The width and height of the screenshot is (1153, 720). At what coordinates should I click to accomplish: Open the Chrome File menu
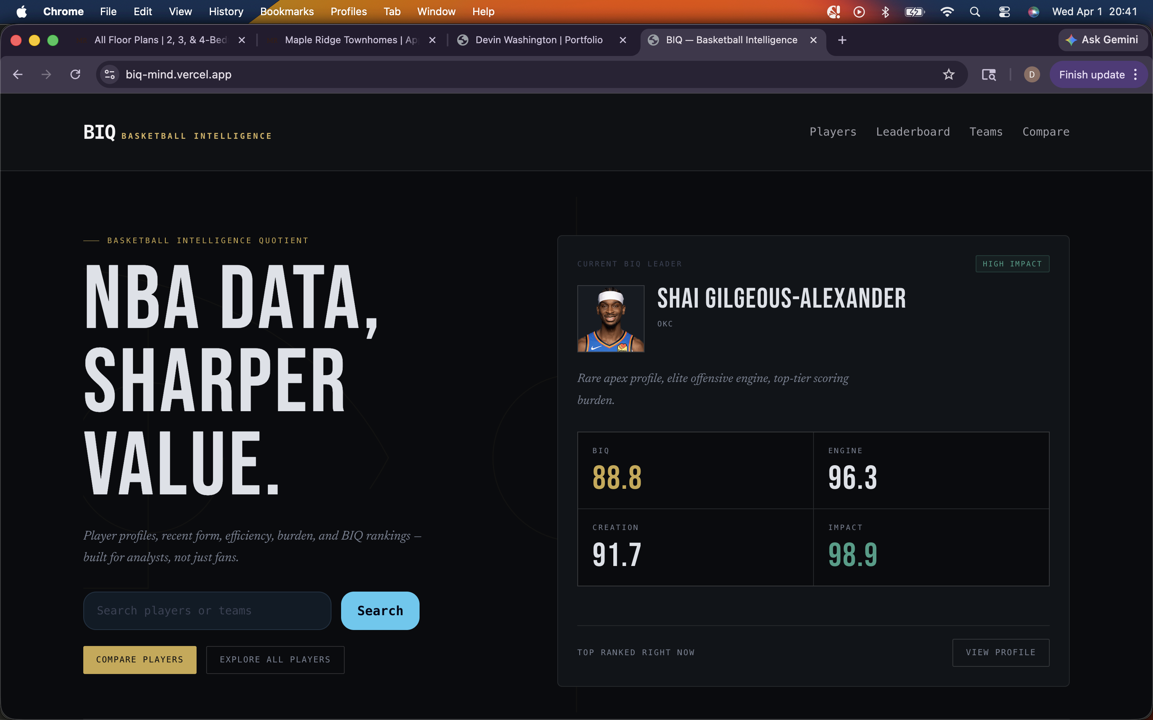coord(108,12)
